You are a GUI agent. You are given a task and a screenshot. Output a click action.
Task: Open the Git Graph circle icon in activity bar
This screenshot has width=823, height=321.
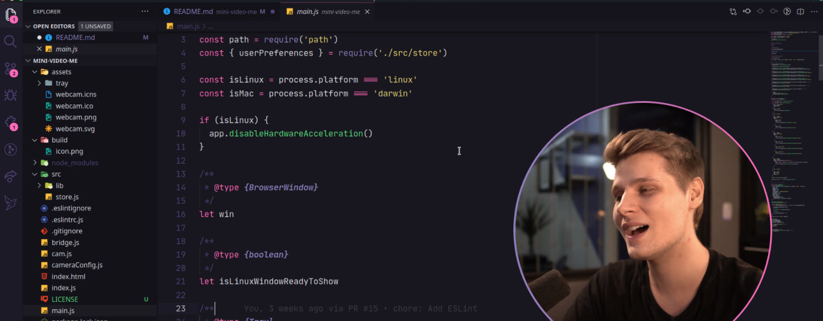tap(10, 150)
